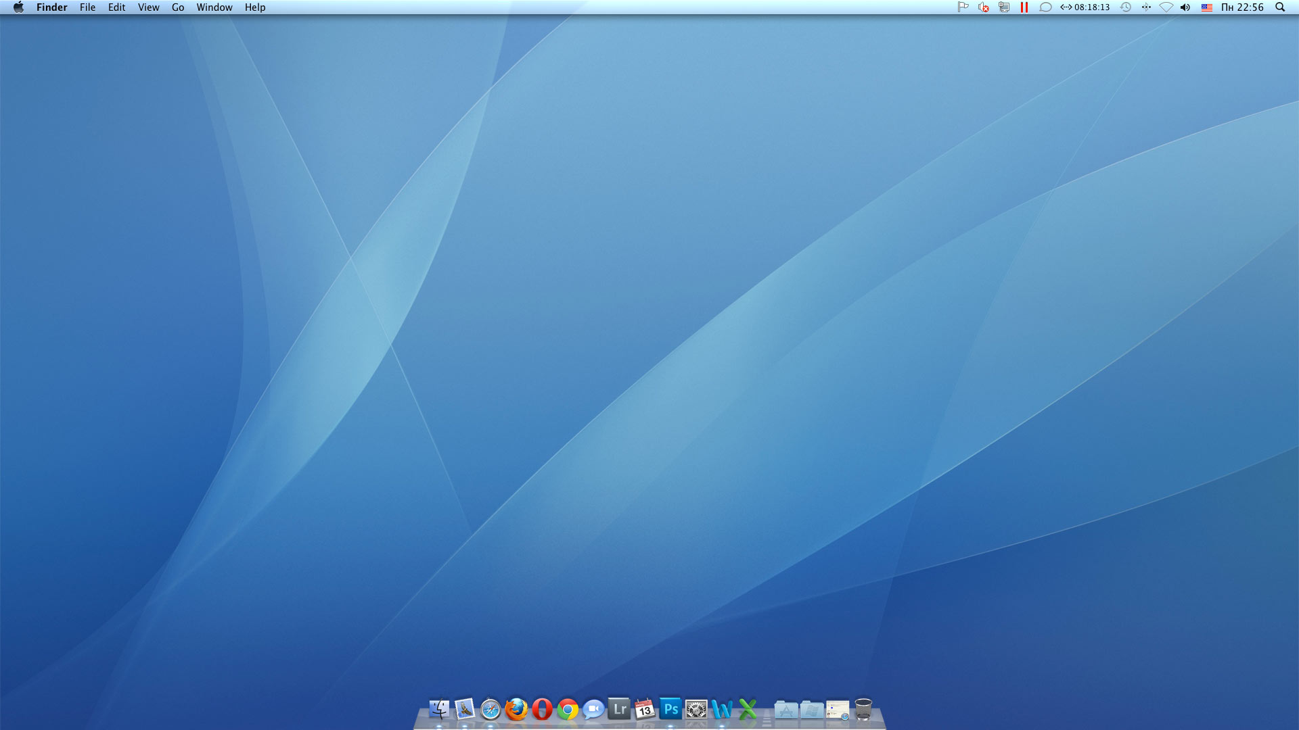Click the red pause icon in menu bar

click(1024, 7)
